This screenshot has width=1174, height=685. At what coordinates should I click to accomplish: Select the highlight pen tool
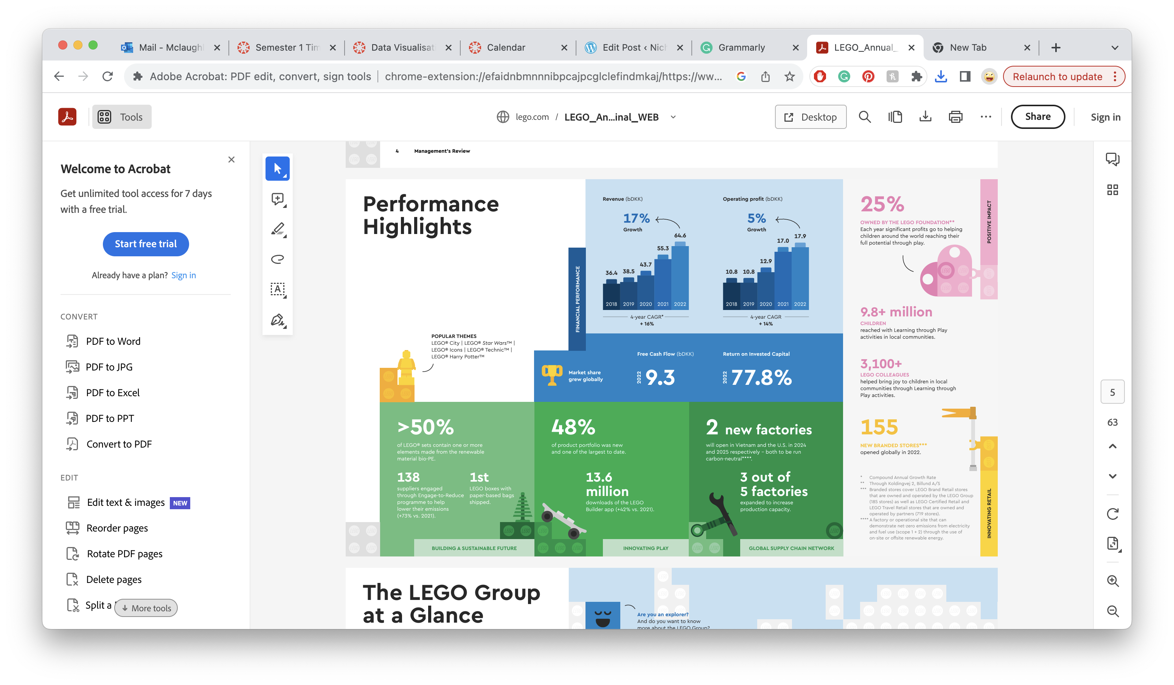click(278, 229)
